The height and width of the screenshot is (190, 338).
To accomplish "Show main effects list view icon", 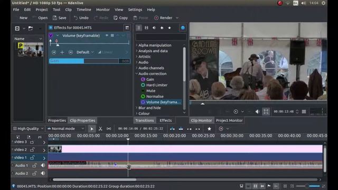I will click(138, 28).
